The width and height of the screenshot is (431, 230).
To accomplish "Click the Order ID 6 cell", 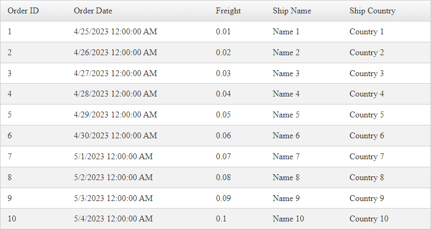I will [10, 136].
